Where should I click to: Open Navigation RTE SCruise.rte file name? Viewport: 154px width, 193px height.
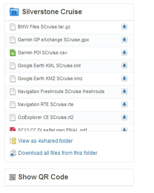click(46, 104)
